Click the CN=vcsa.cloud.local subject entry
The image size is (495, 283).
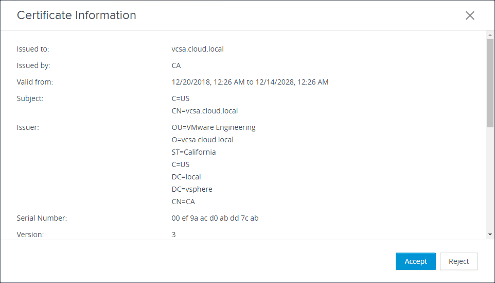(x=205, y=111)
